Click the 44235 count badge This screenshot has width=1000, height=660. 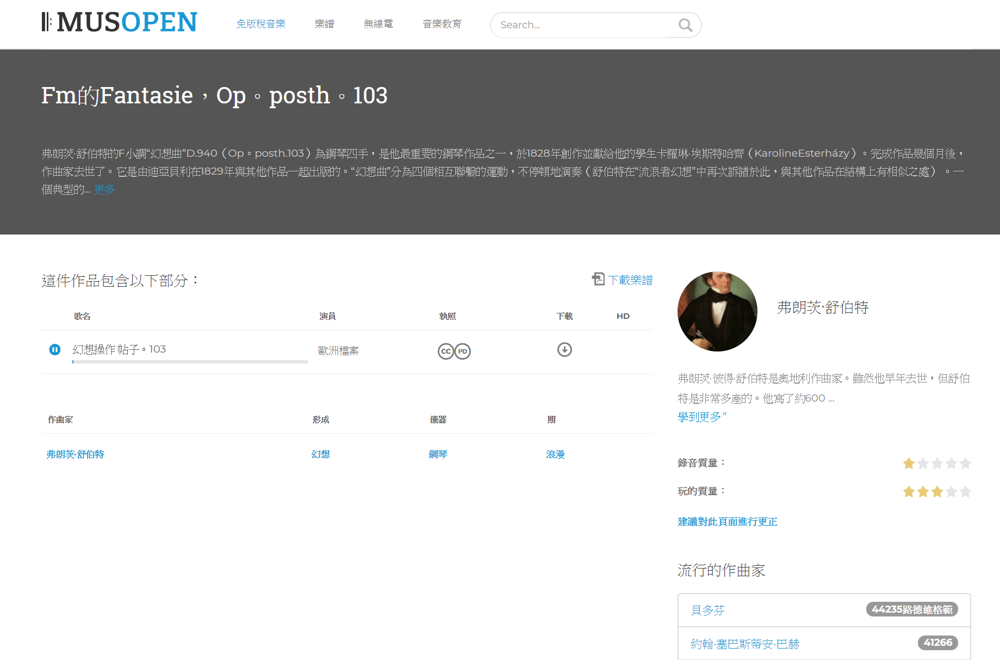[912, 609]
